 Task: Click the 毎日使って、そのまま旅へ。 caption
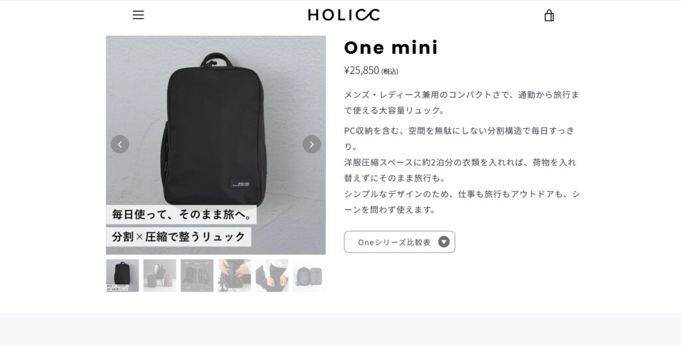[181, 215]
